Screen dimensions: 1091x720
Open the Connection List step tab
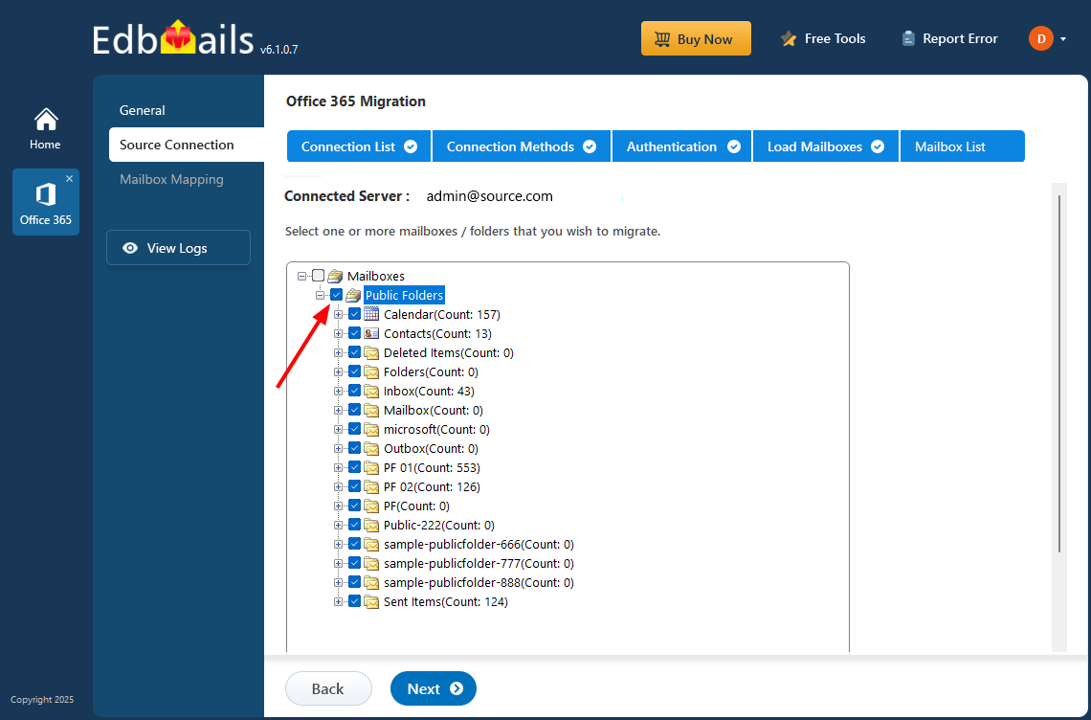[x=359, y=146]
